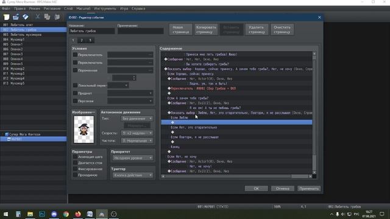Click the diamond marker under Если Повтори
Viewport: 390px width, 219px height.
point(172,142)
